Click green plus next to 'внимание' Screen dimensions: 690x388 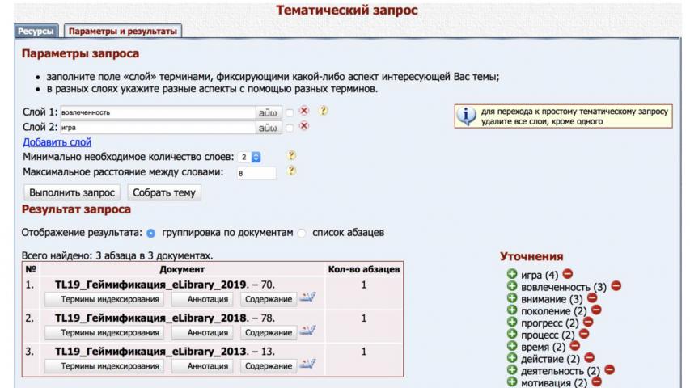[511, 298]
